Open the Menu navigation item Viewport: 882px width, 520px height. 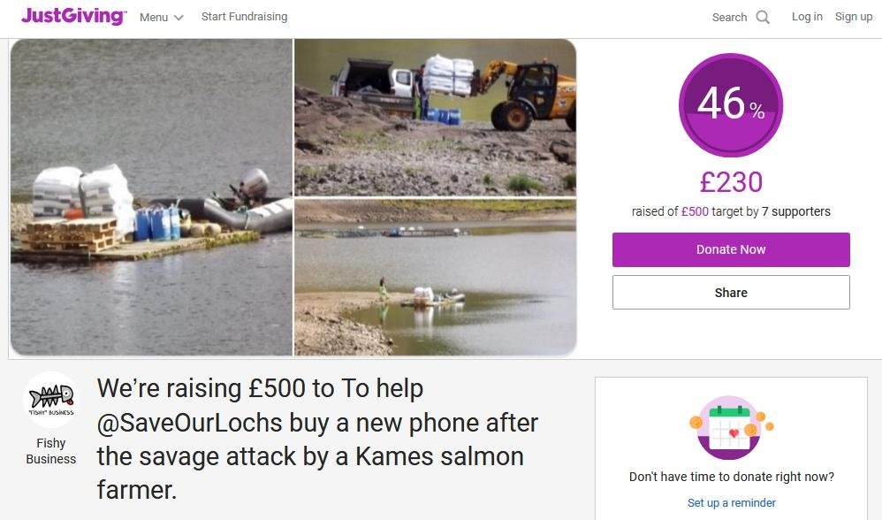click(154, 17)
